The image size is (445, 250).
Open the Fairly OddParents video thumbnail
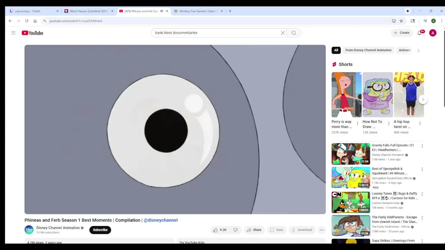(x=351, y=226)
